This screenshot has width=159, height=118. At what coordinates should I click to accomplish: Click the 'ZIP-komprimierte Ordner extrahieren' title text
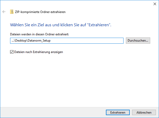40,12
